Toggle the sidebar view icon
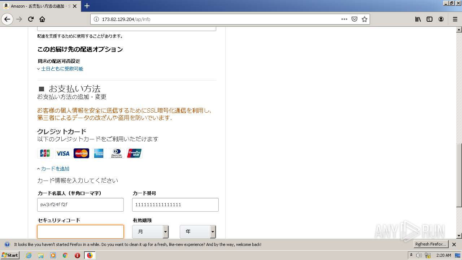462x260 pixels. (x=430, y=19)
